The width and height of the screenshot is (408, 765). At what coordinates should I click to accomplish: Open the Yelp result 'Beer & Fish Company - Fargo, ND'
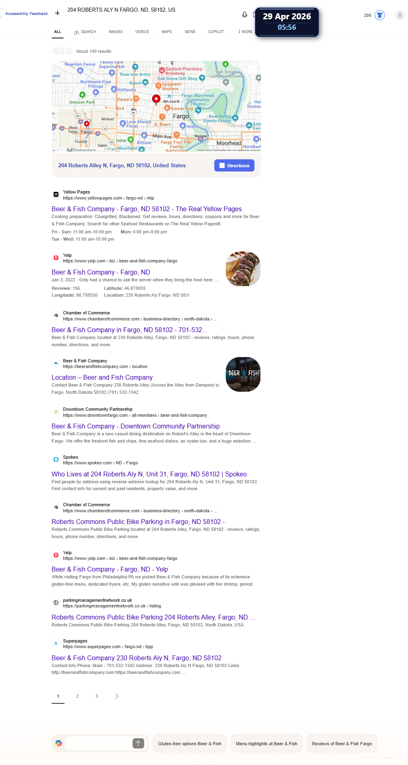coord(101,272)
